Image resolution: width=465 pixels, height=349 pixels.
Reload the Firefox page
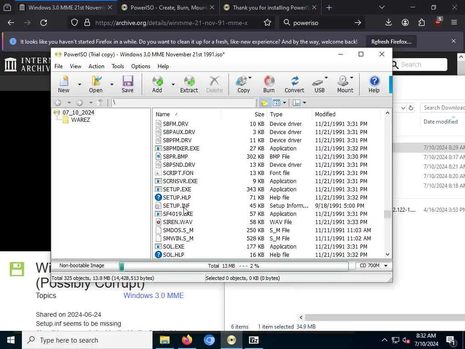tap(44, 23)
